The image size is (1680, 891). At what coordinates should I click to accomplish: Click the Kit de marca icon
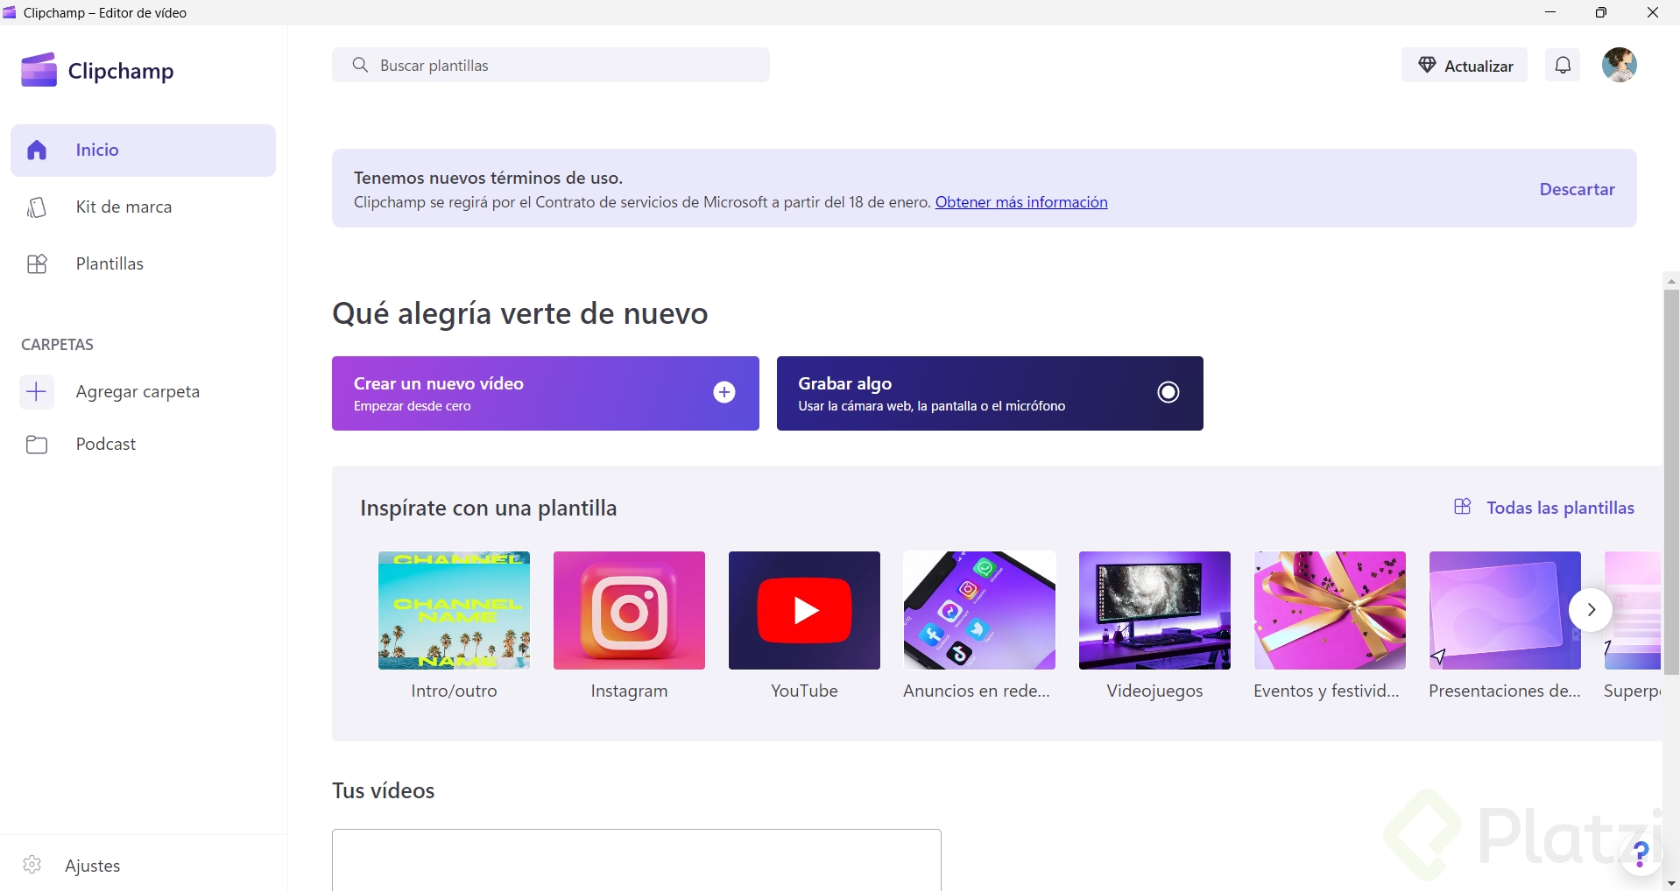[x=37, y=207]
